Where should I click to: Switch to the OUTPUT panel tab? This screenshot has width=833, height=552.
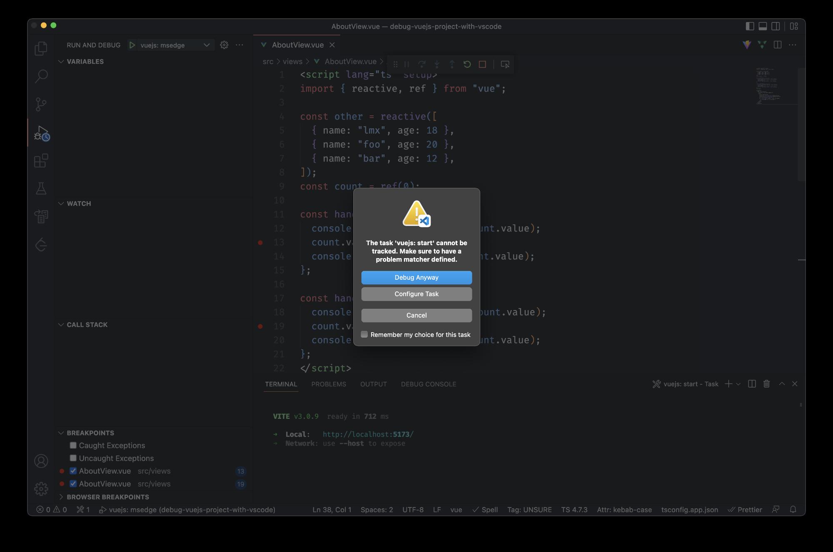(x=374, y=384)
